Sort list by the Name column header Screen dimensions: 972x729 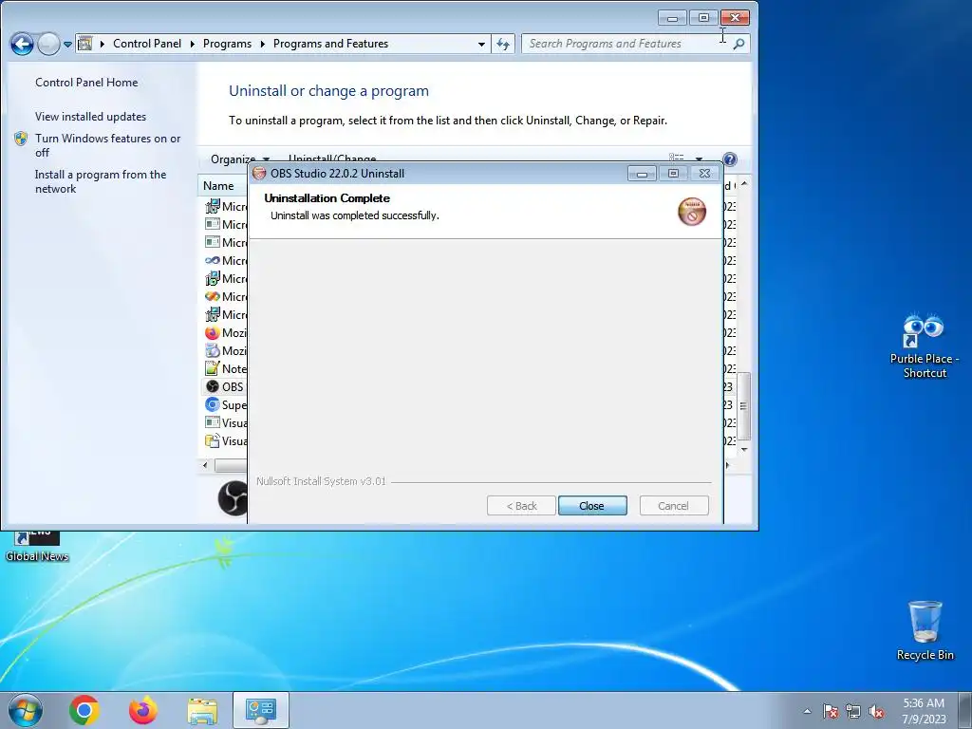219,186
